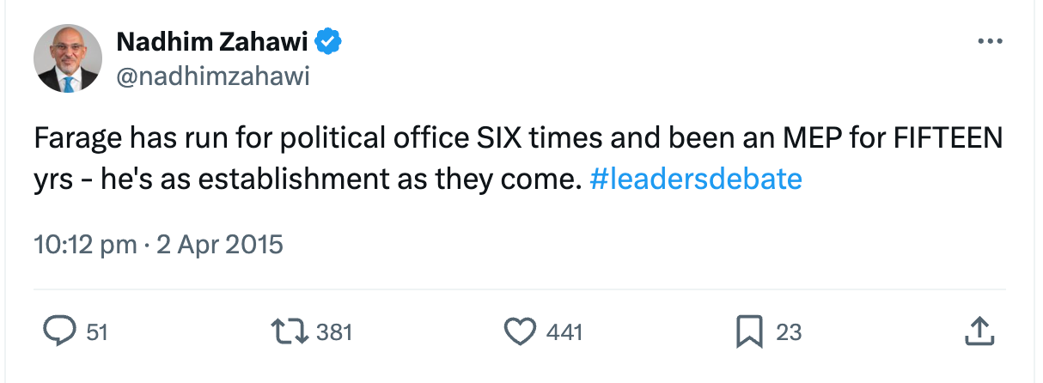This screenshot has width=1043, height=383.
Task: Click the 10:12 pm timestamp
Action: coord(84,245)
